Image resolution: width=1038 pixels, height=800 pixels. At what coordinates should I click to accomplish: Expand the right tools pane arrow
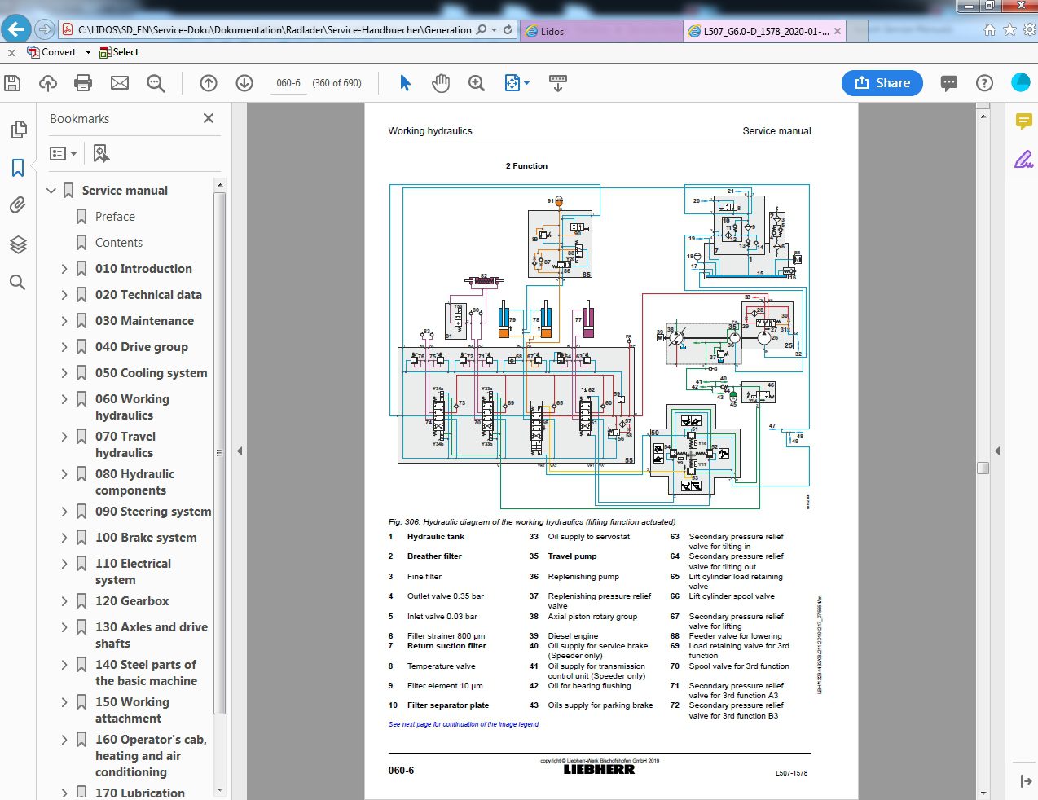(x=997, y=451)
